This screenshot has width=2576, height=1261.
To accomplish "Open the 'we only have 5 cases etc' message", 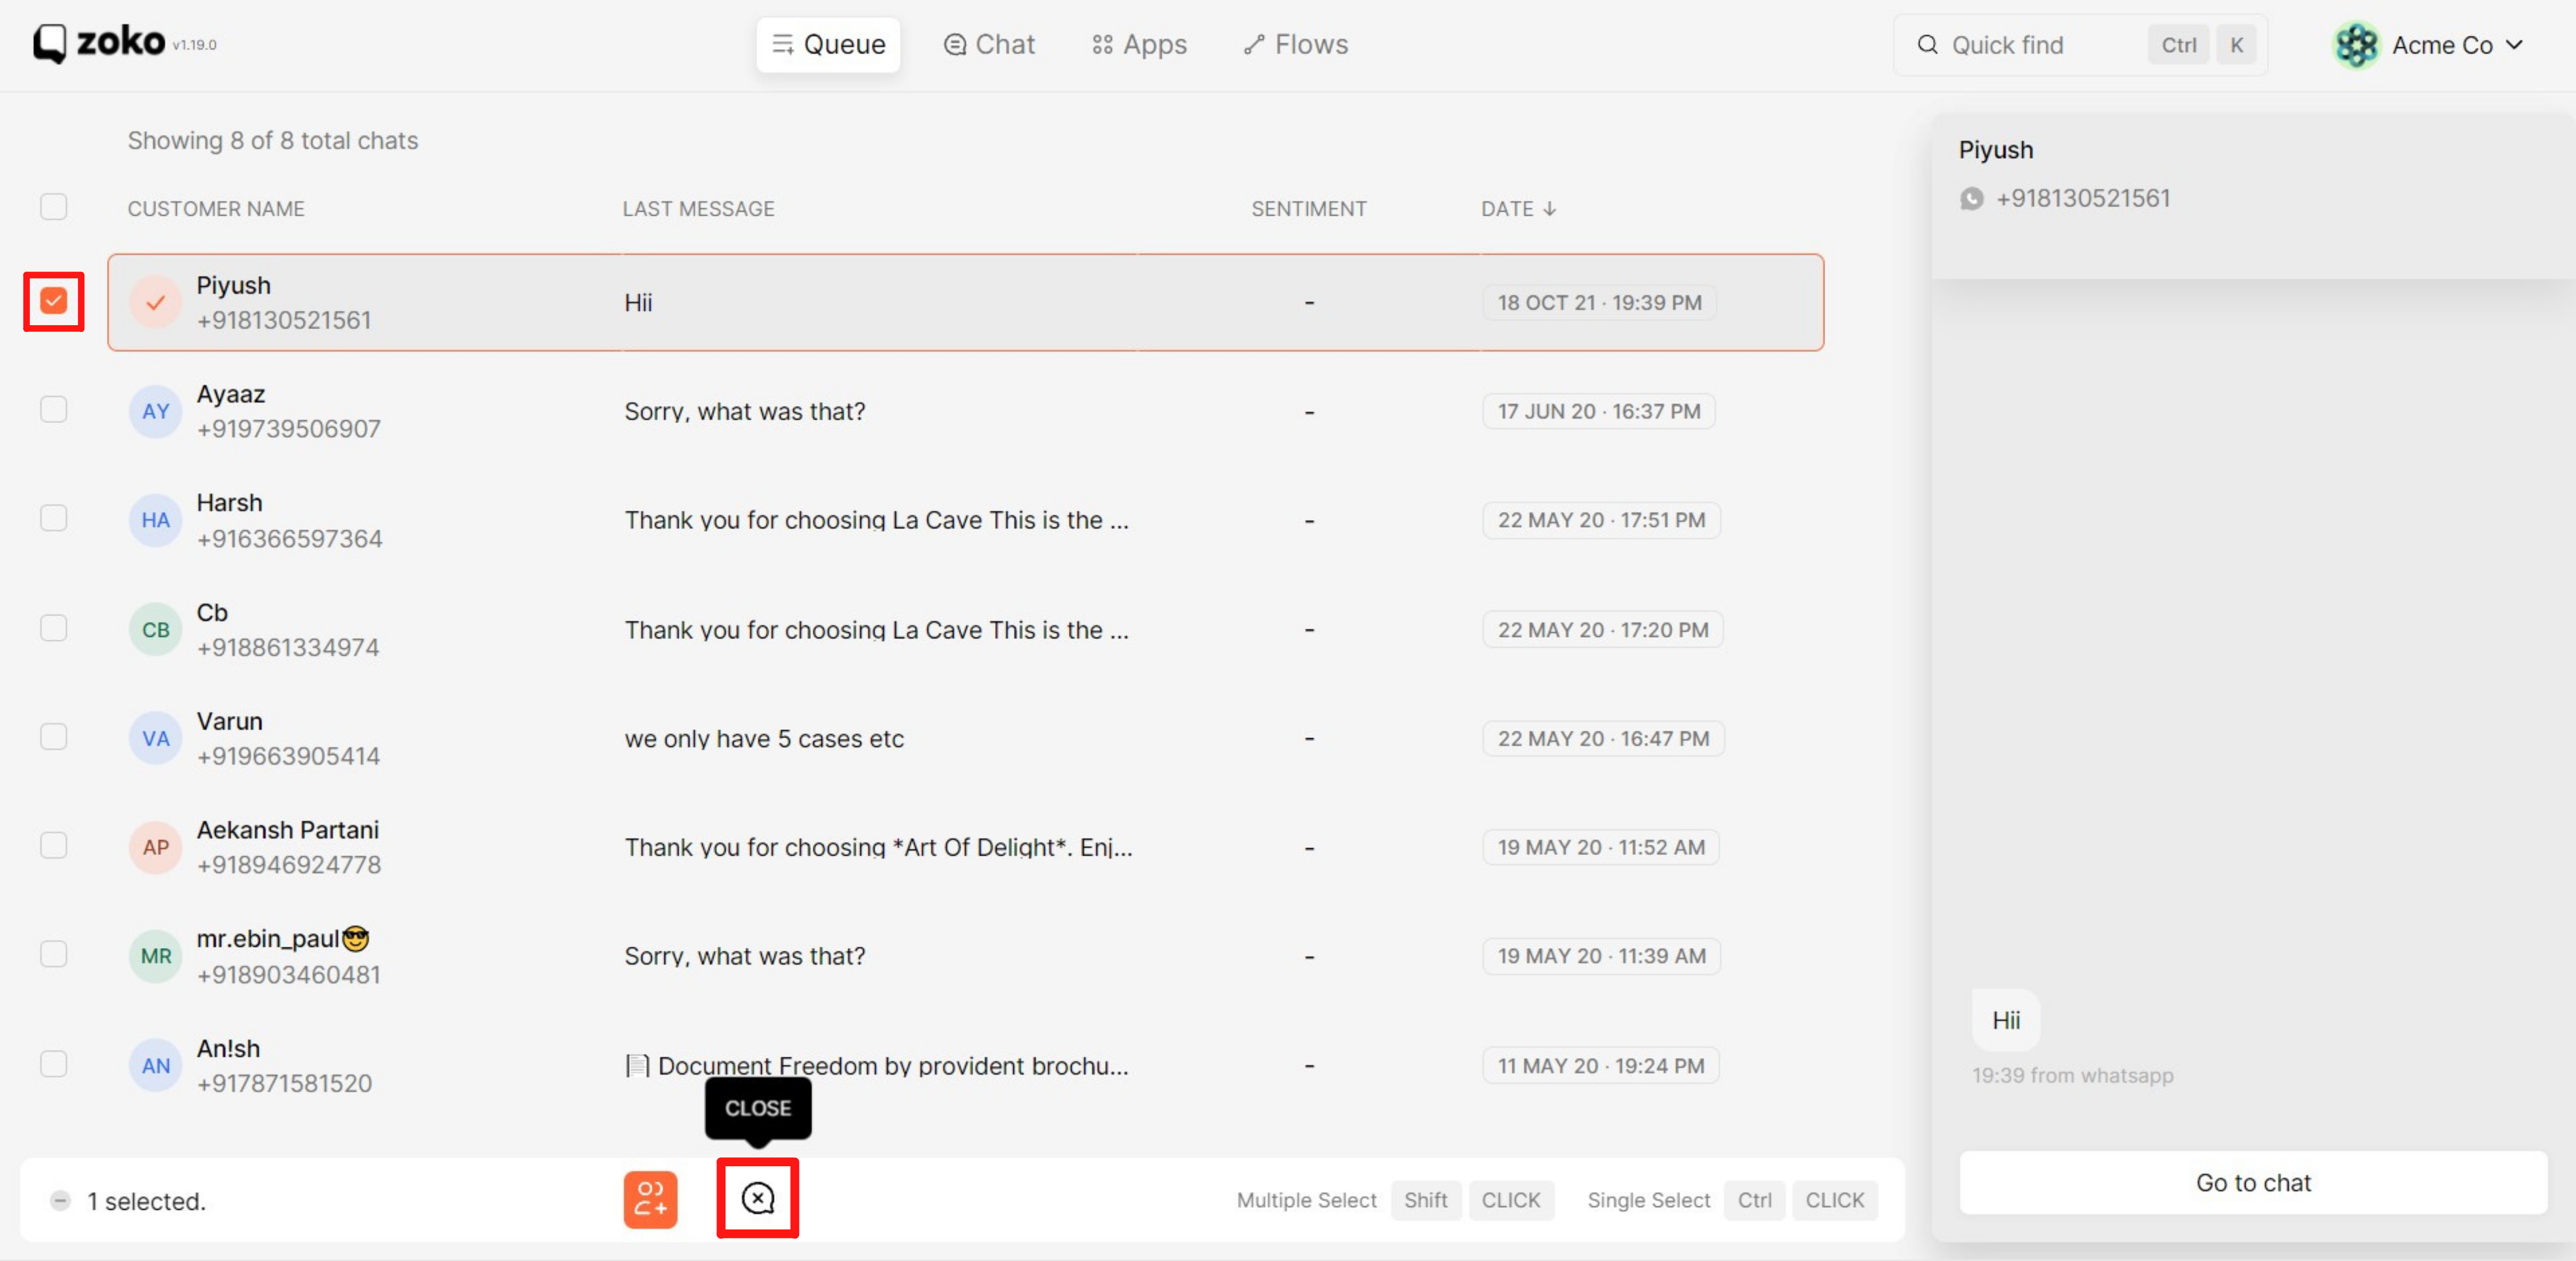I will tap(764, 738).
